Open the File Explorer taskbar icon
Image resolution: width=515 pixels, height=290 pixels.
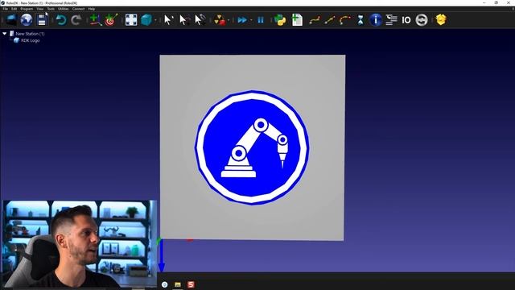(x=178, y=284)
